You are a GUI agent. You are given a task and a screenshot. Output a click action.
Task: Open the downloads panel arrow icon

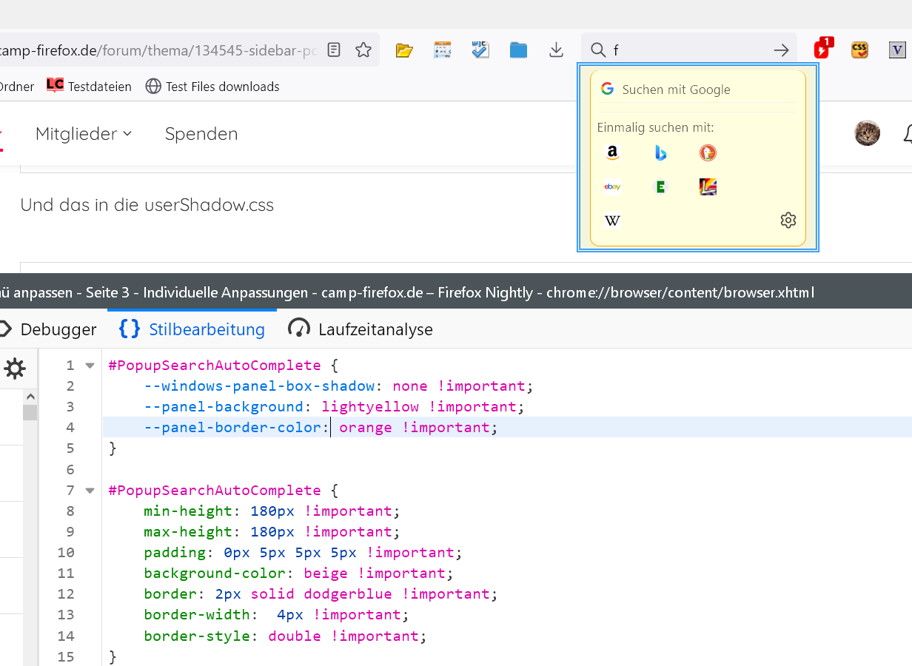(557, 50)
